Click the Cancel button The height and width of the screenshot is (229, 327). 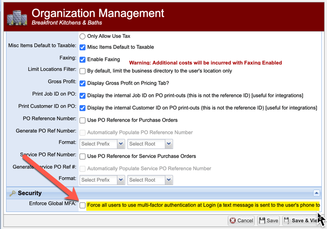(x=241, y=220)
